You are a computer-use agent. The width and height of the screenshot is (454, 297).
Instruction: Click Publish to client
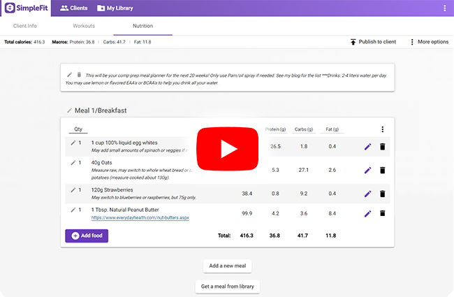(373, 42)
